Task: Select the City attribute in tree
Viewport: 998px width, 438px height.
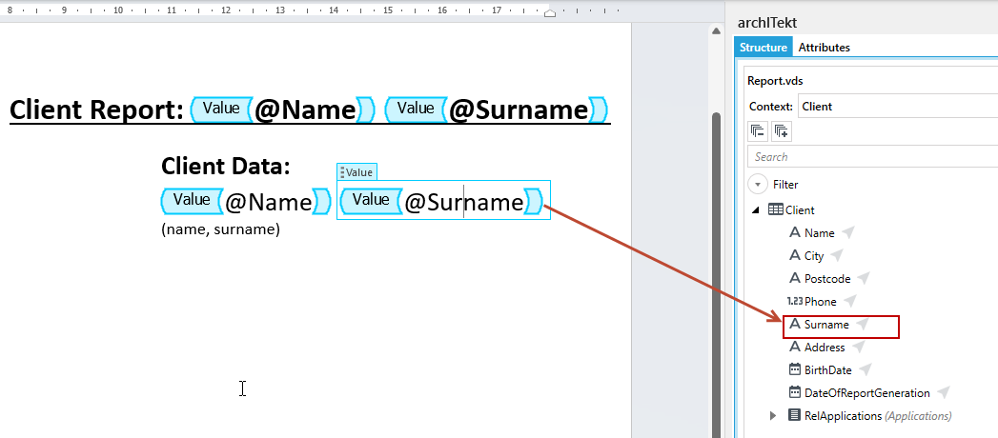Action: point(814,255)
